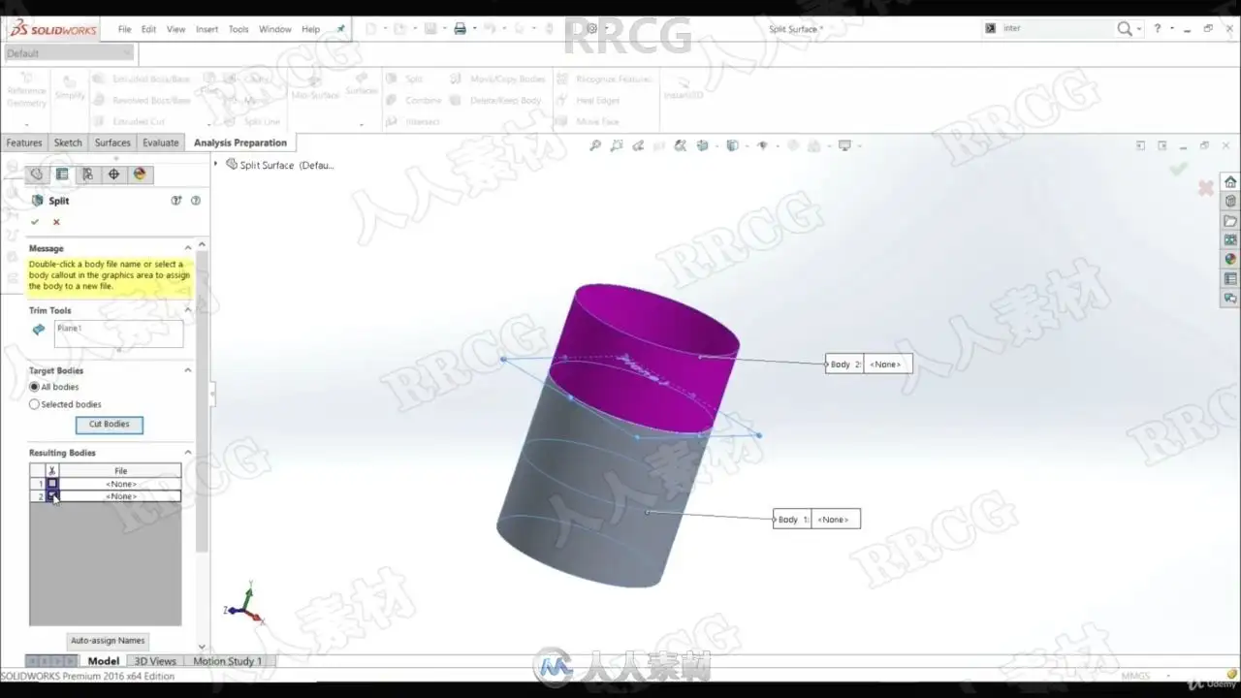Switch to the Motion Study 1 tab
This screenshot has width=1241, height=698.
(x=227, y=661)
